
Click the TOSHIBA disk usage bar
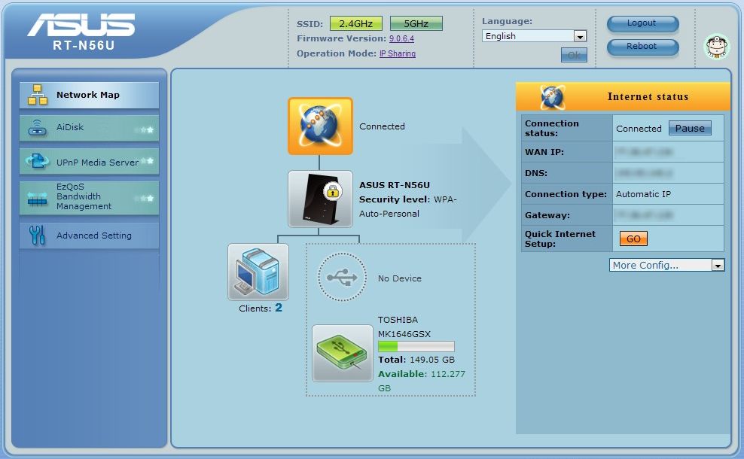click(416, 347)
